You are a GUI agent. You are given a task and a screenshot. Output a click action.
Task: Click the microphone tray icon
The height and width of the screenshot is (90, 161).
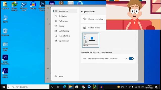(x=133, y=87)
